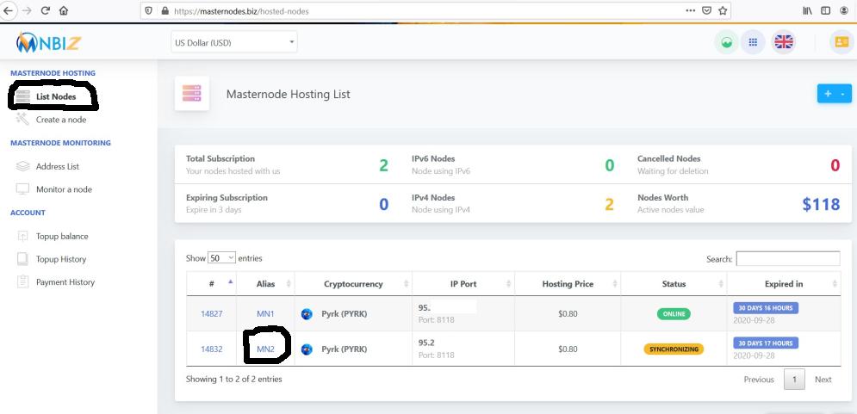857x414 pixels.
Task: Open node ID 14832 link
Action: click(212, 349)
